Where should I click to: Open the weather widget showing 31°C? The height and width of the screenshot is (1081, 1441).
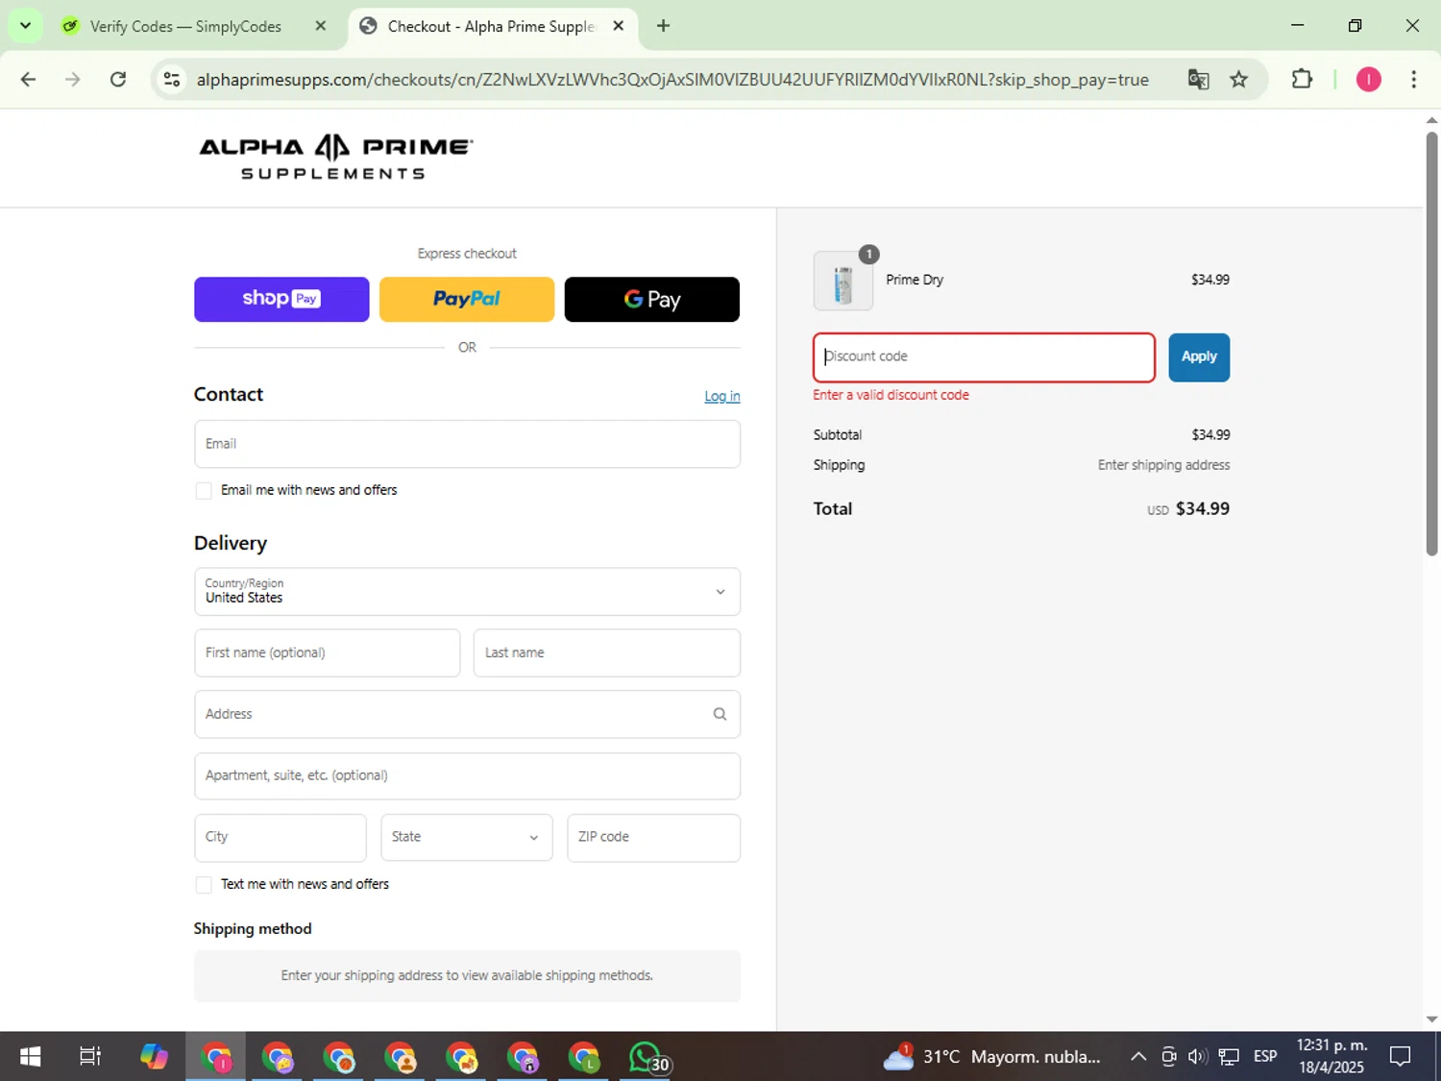[991, 1057]
